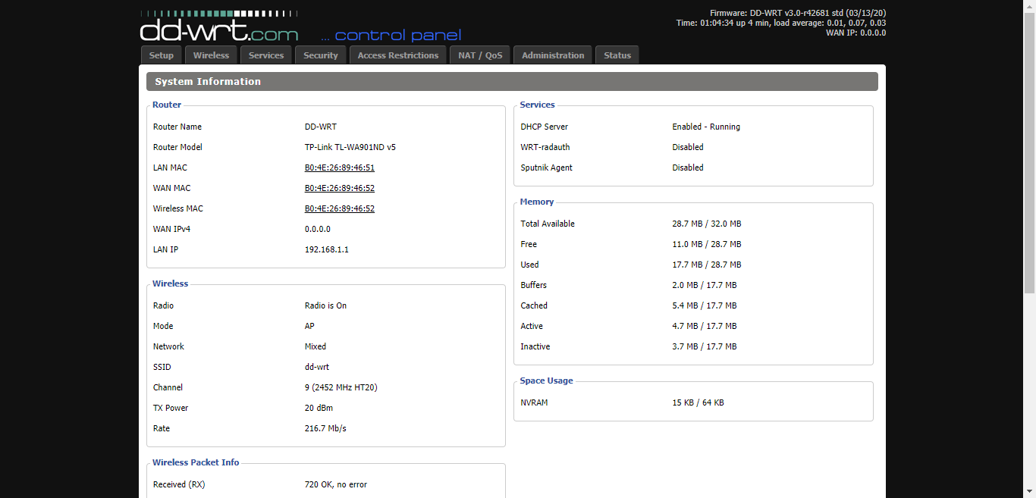Click the Wireless Packet Info section title

(x=196, y=462)
